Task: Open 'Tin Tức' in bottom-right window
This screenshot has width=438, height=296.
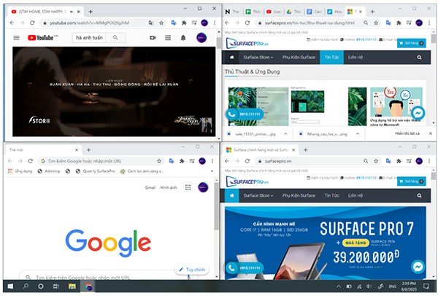Action: coord(331,195)
